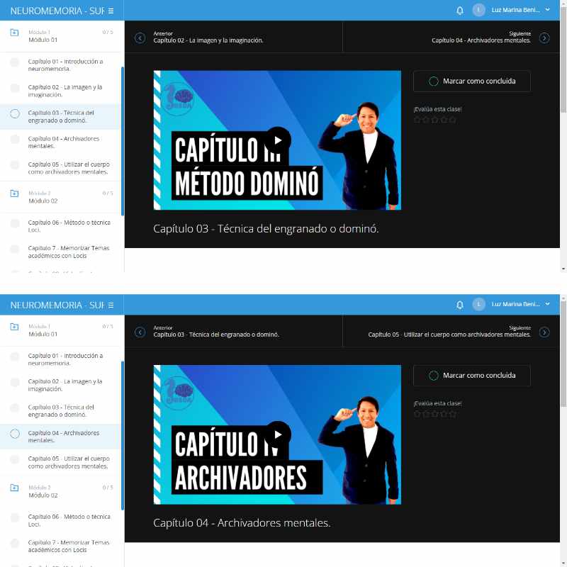
Task: Mark Capítulo 04 lesson as concluida
Action: pos(471,376)
